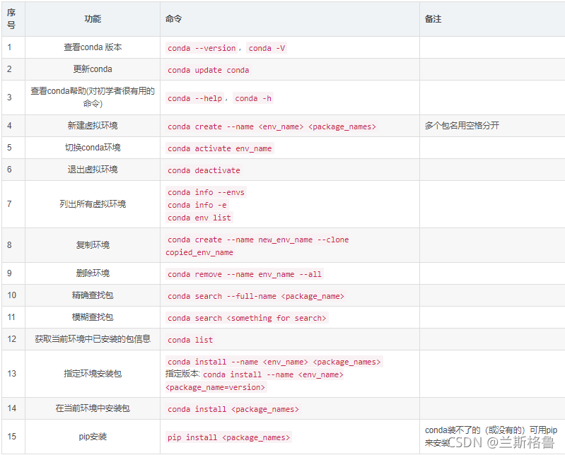Screen dimensions: 565x455
Task: Select 'conda search --full-name <package_name>' command
Action: pyautogui.click(x=255, y=296)
